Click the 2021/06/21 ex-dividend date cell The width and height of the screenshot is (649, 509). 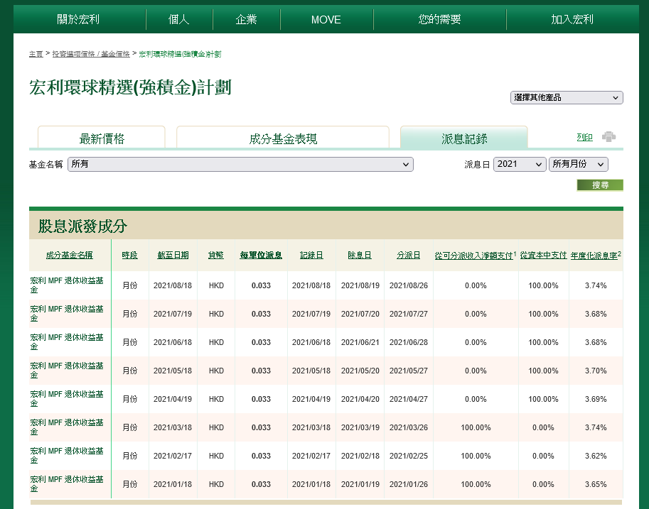[x=360, y=342]
